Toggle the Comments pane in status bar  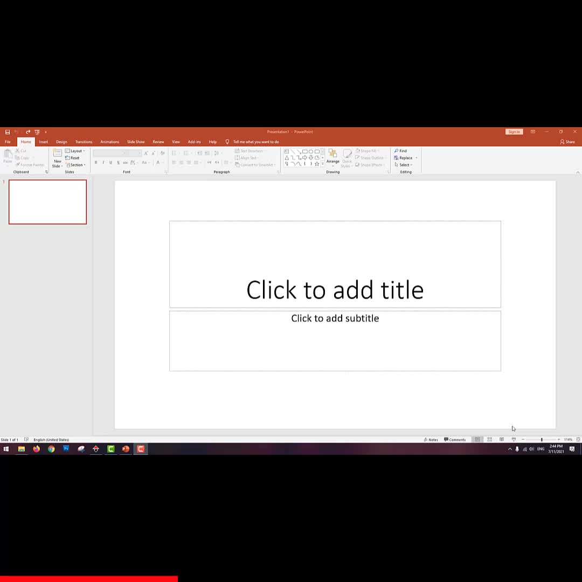coord(455,440)
